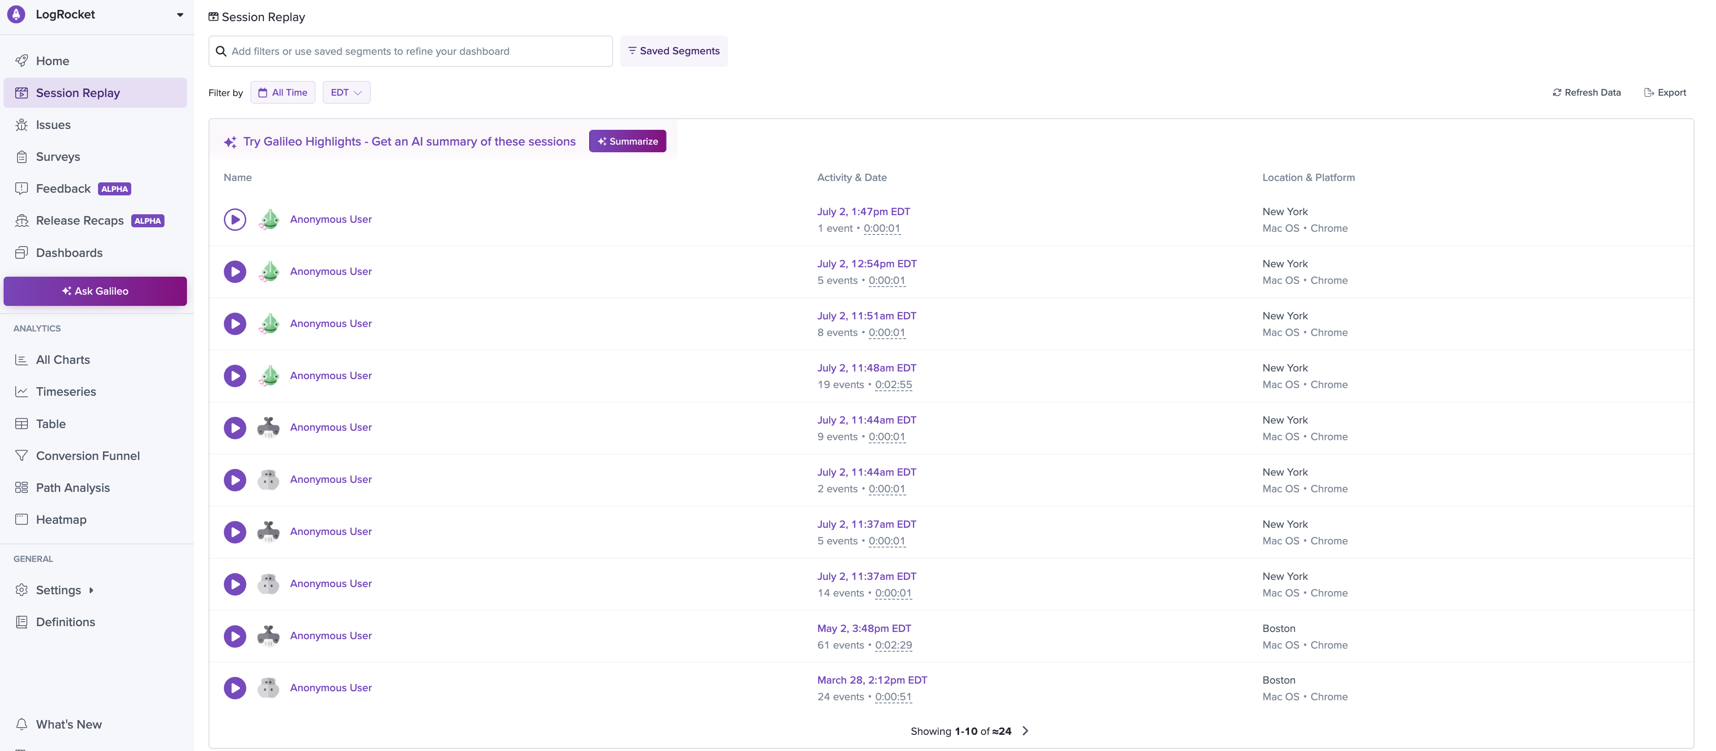Click the Session Replay header icon
The width and height of the screenshot is (1716, 751).
tap(213, 17)
